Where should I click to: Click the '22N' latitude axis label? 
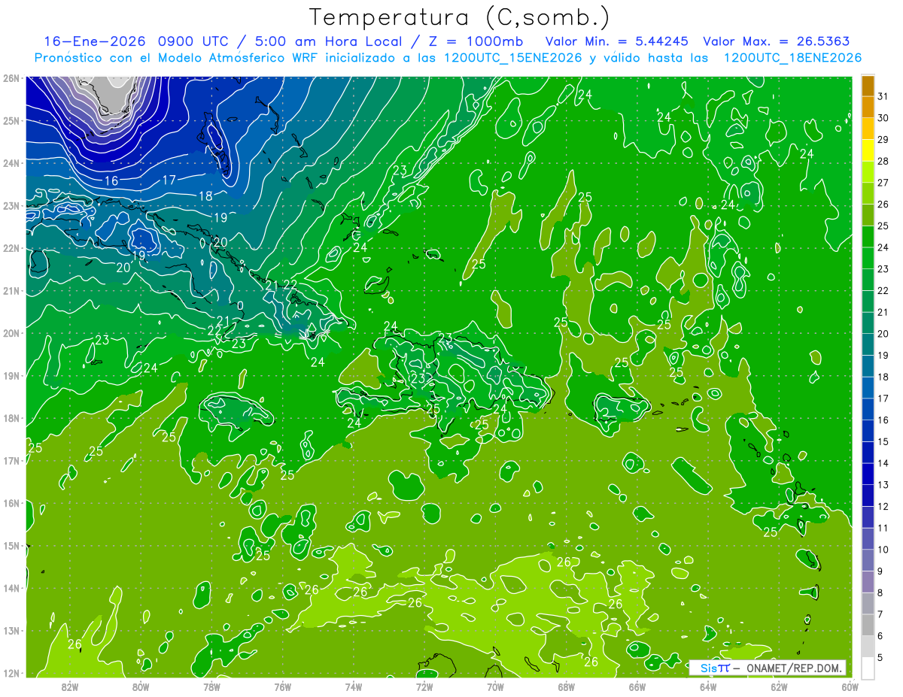tap(11, 248)
